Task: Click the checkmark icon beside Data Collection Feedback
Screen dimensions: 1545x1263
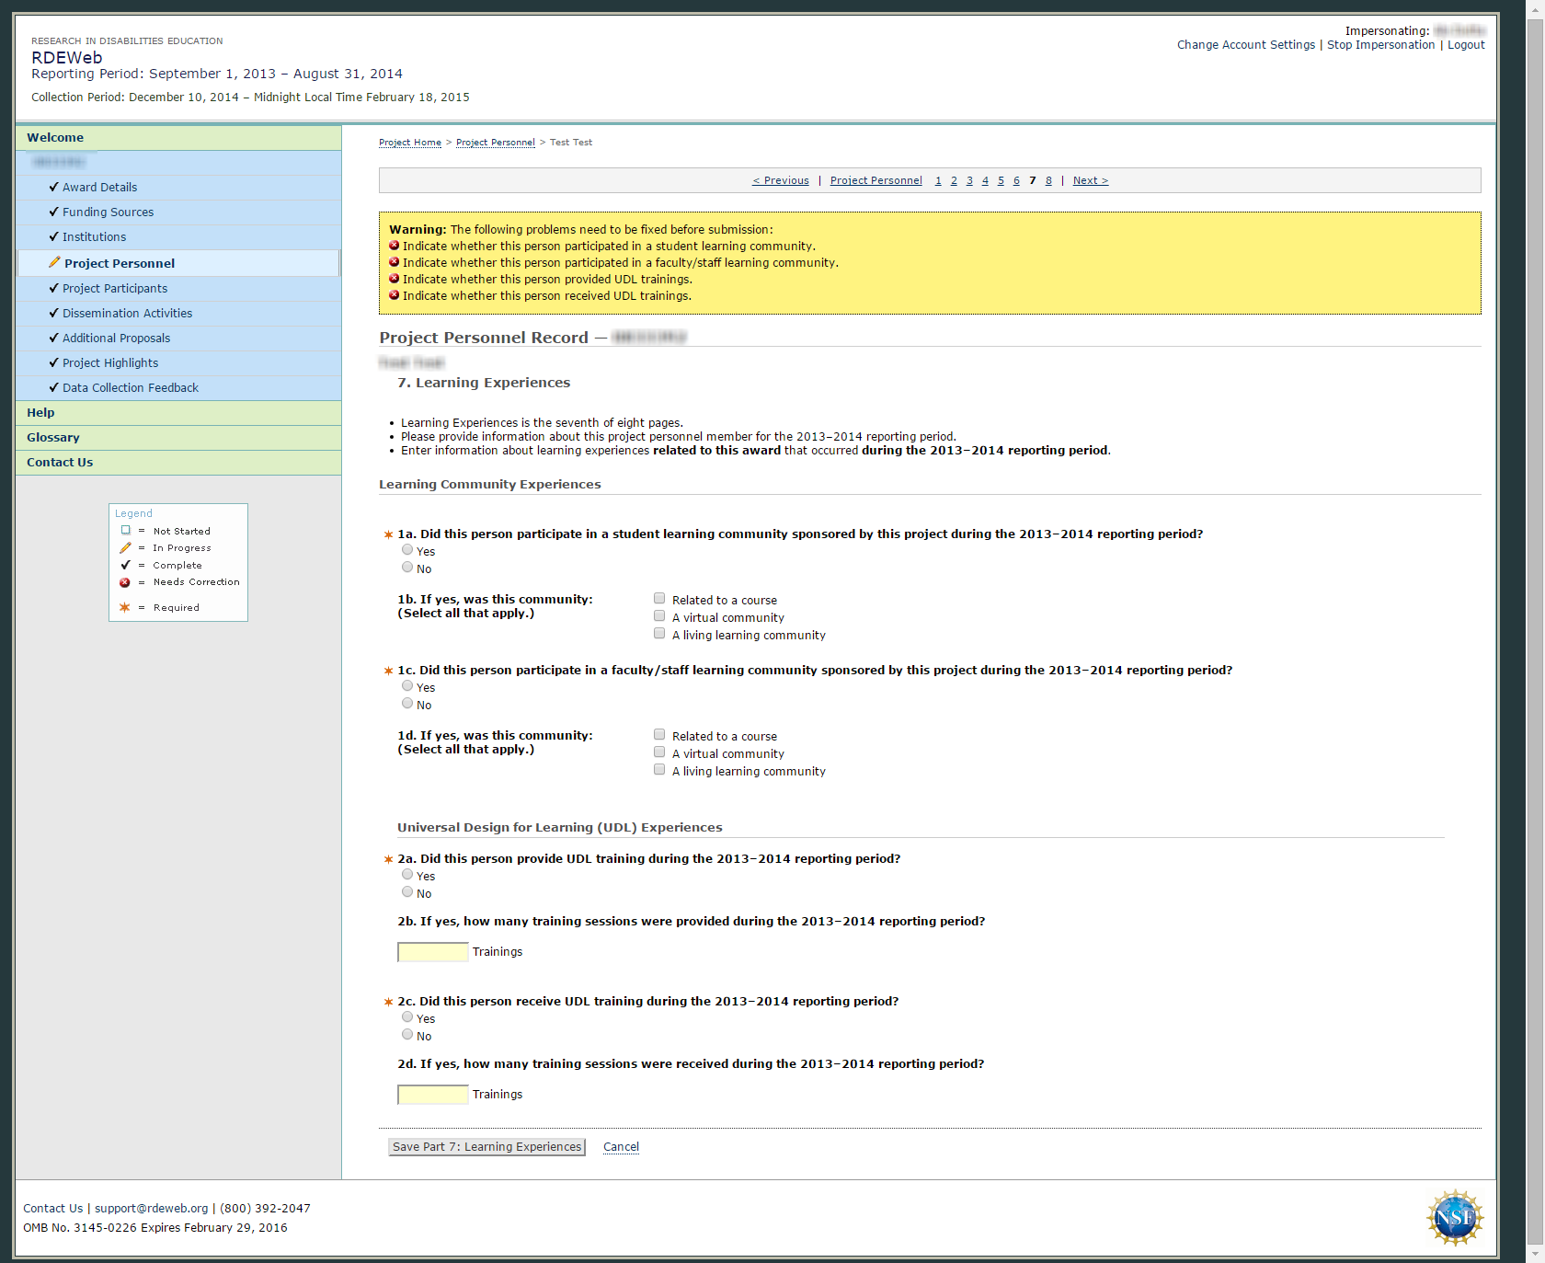Action: [x=53, y=387]
